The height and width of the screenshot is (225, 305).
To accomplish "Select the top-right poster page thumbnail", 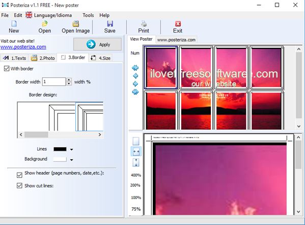I will tap(266, 67).
